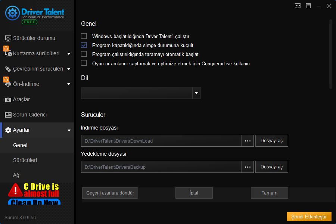Click the settings panel vertical scrollbar
The height and width of the screenshot is (224, 336).
330,54
